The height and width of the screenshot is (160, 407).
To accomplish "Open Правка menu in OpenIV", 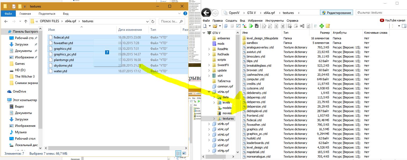I will coord(217,21).
